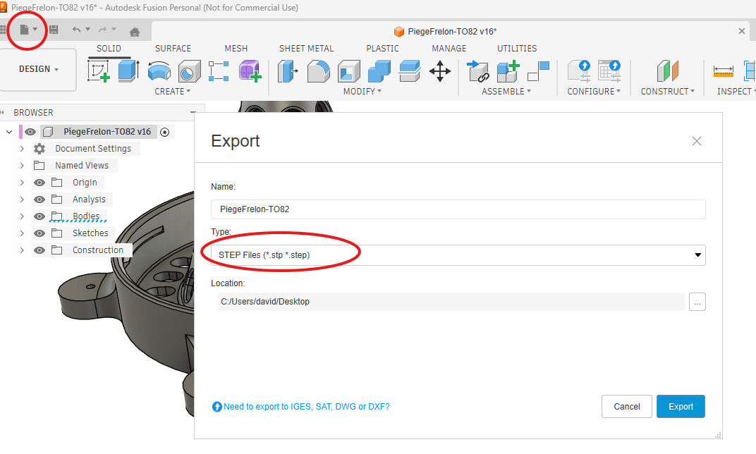Select the Extrude tool
The height and width of the screenshot is (454, 756).
(128, 70)
